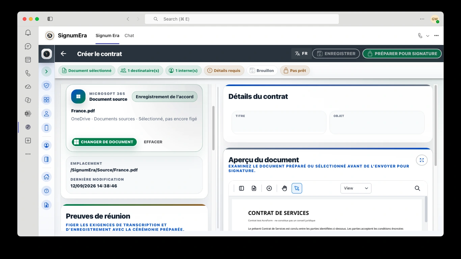The height and width of the screenshot is (259, 461).
Task: Click the Document sélectionné status chip
Action: [x=87, y=70]
